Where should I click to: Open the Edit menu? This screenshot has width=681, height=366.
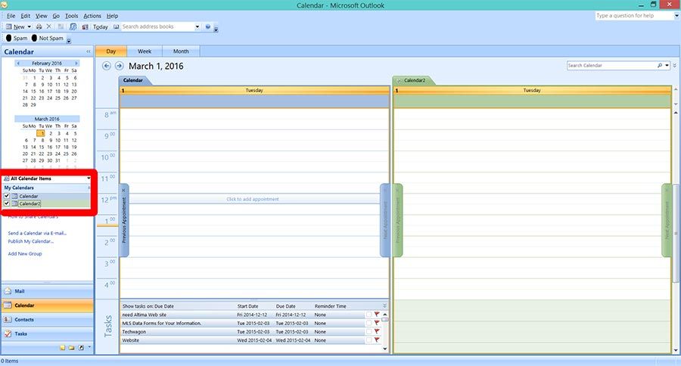[x=26, y=16]
